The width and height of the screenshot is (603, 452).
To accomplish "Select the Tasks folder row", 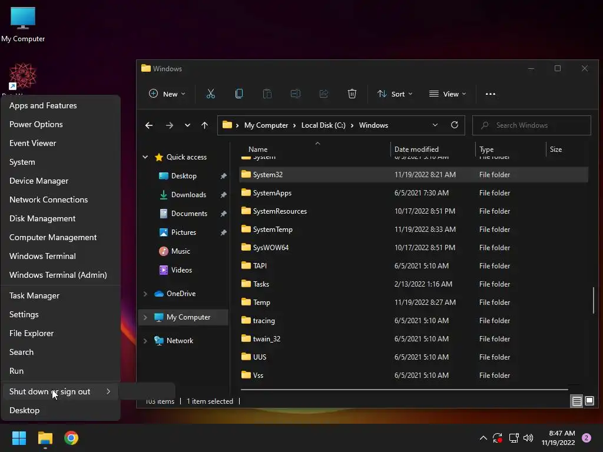I will click(x=413, y=284).
